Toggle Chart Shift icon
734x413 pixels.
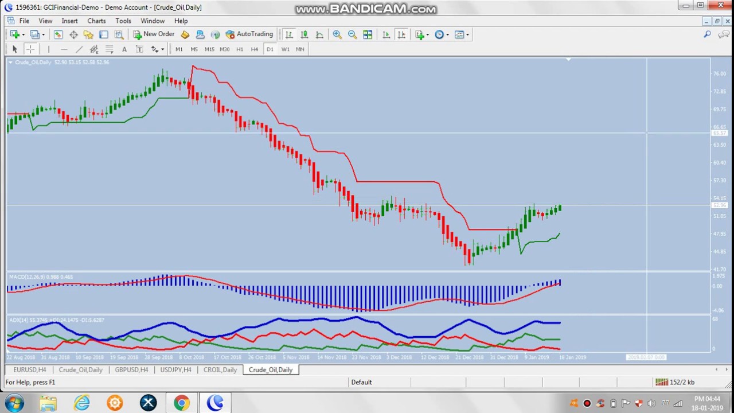[401, 34]
